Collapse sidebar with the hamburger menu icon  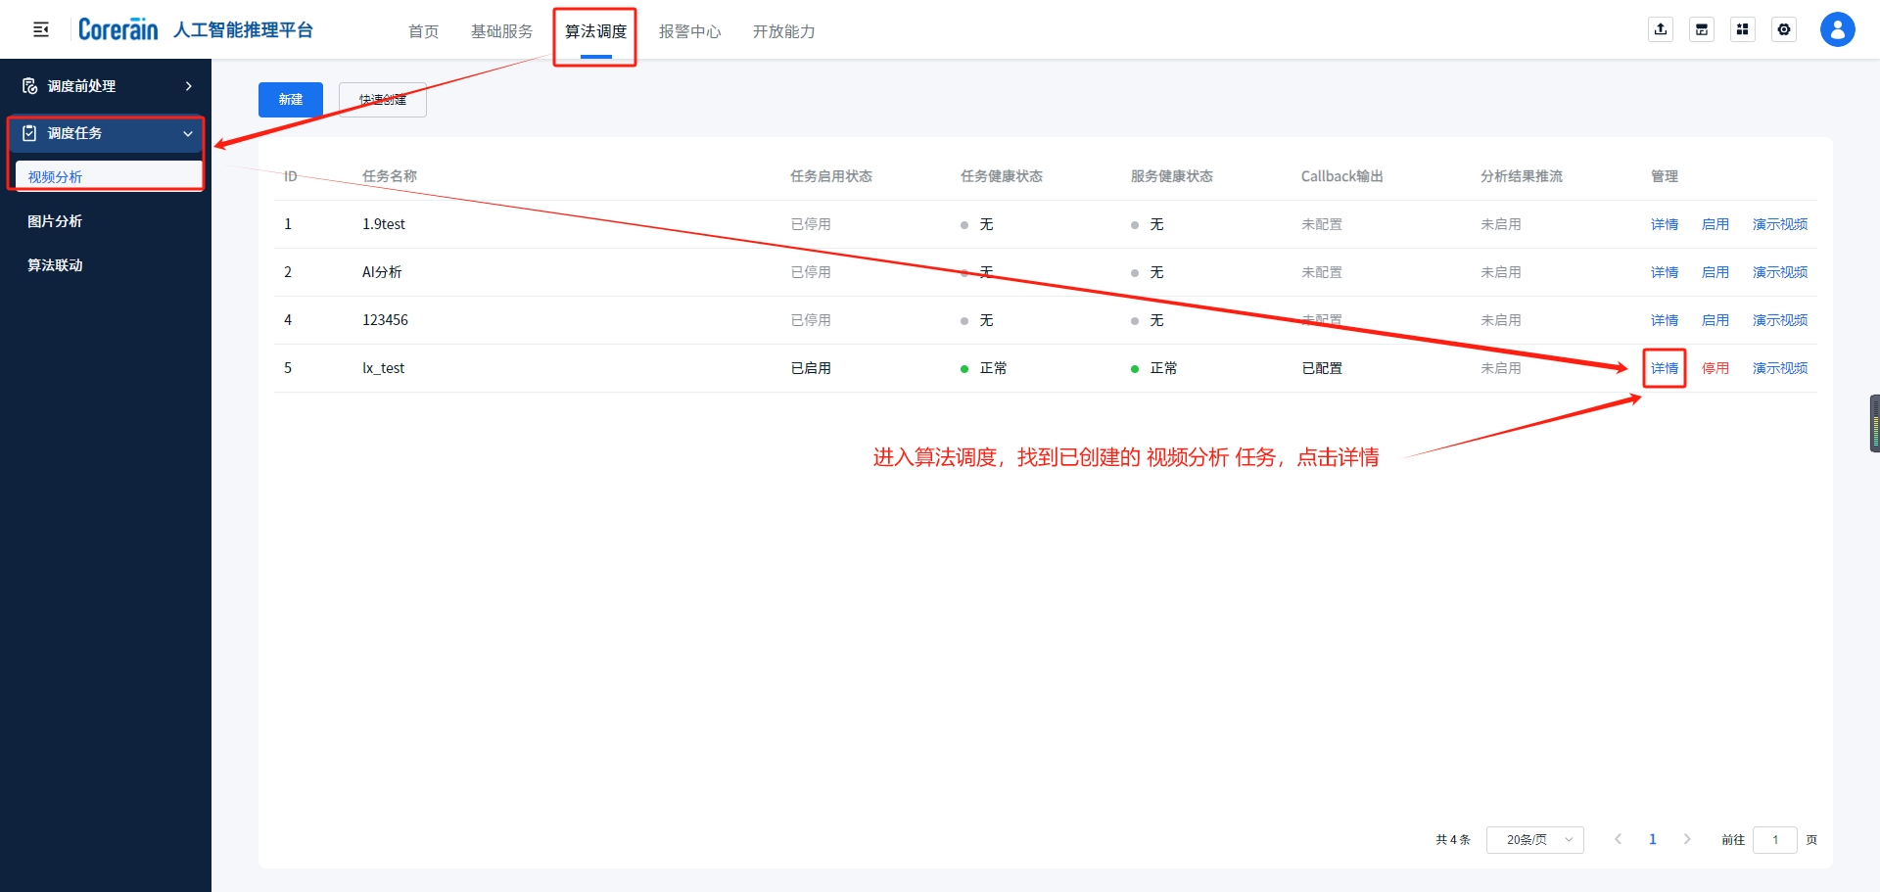click(41, 29)
